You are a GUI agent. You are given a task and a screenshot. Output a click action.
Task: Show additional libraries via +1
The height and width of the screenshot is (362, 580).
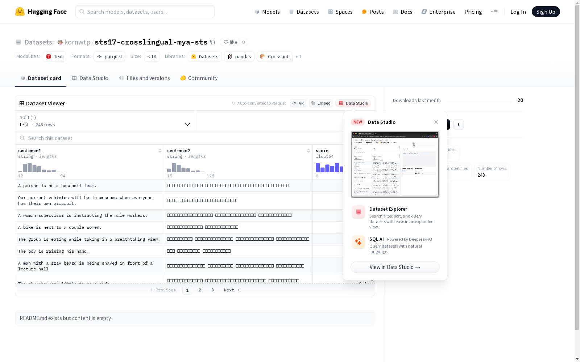(298, 56)
